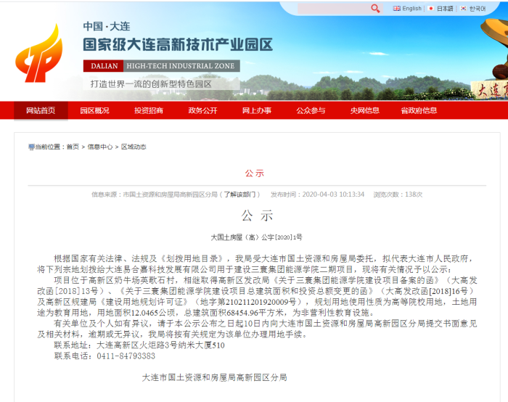Viewport: 508px width, 402px height.
Task: Click the DALIAN red label in banner
Action: (x=104, y=66)
